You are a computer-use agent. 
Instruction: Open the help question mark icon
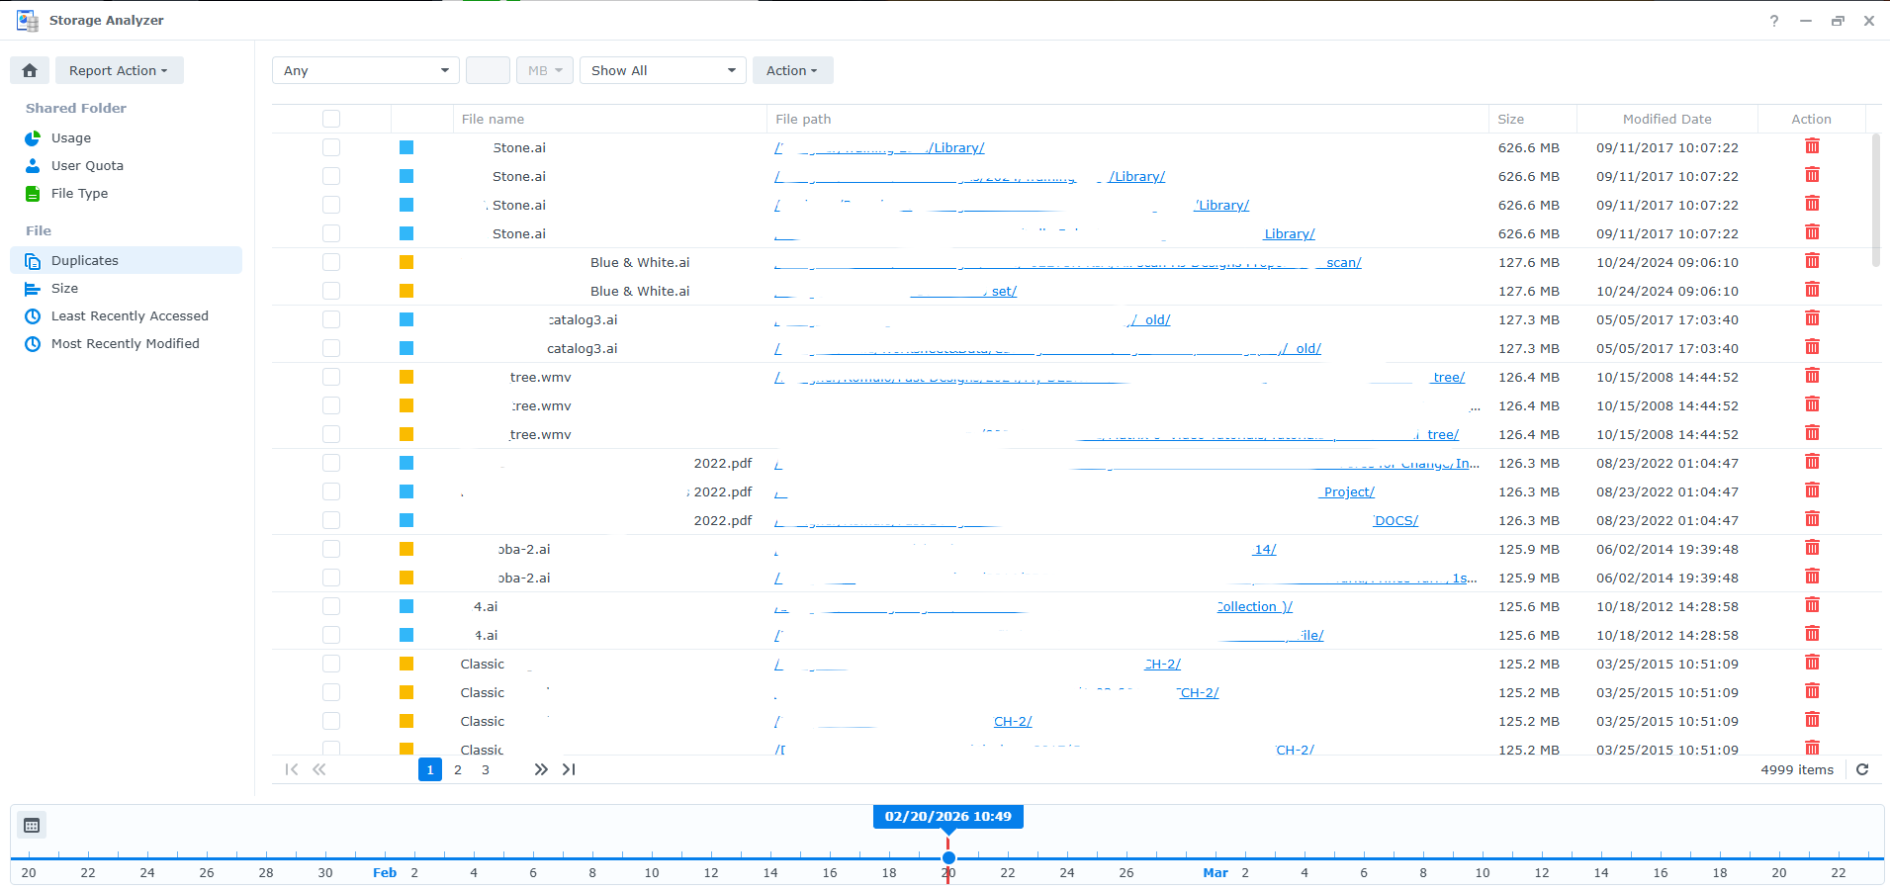point(1774,21)
